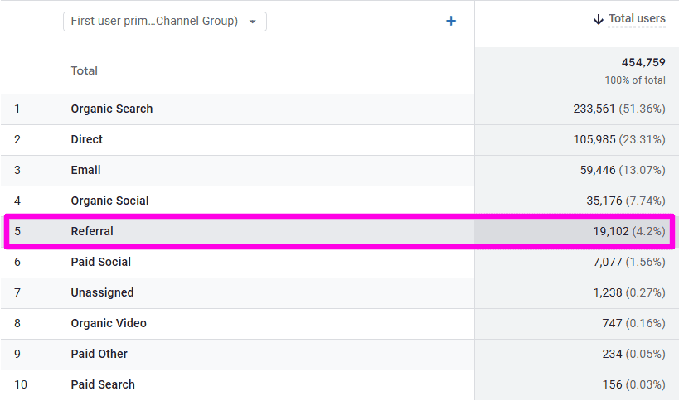Select the Direct channel label
This screenshot has height=401, width=679.
(86, 139)
